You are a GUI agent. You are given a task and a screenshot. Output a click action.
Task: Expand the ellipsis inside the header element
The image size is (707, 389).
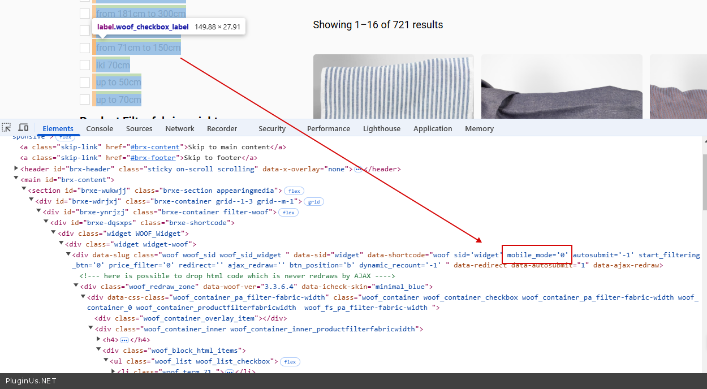pyautogui.click(x=358, y=170)
